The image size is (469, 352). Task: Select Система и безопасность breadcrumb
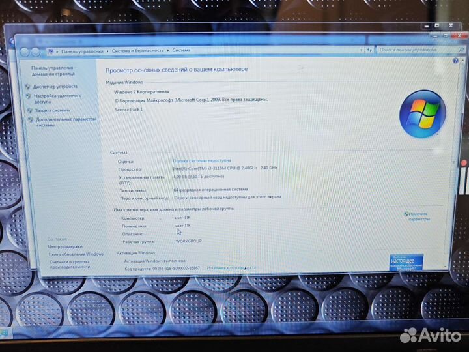pyautogui.click(x=137, y=51)
